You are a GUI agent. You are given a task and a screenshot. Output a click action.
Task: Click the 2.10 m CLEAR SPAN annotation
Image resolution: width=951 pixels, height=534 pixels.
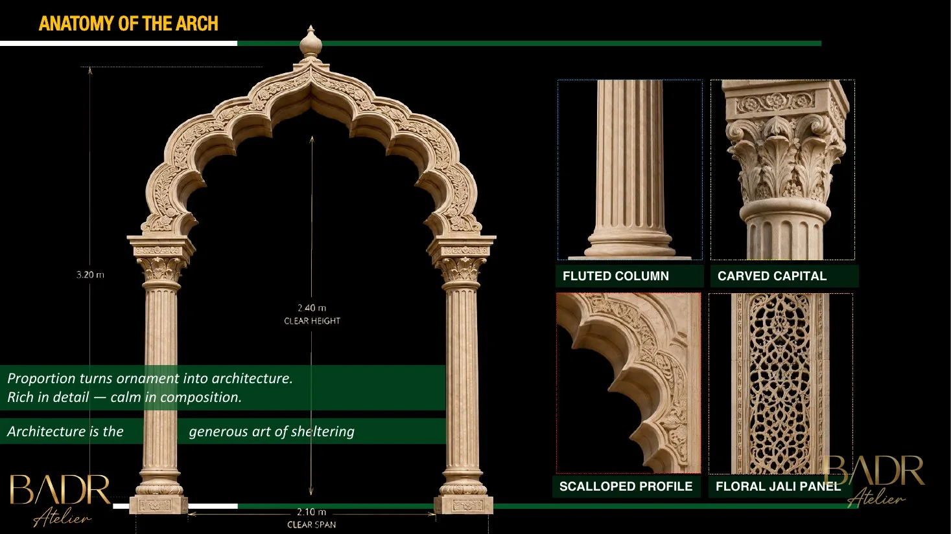tap(312, 518)
